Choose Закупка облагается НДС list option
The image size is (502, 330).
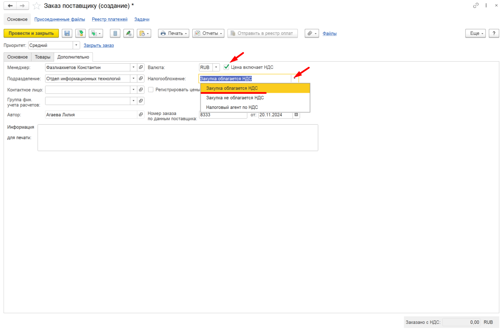(255, 88)
